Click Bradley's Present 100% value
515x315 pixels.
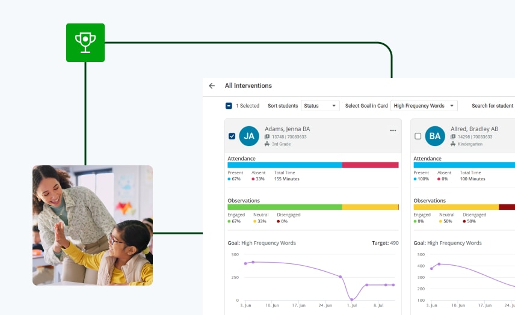tap(421, 179)
